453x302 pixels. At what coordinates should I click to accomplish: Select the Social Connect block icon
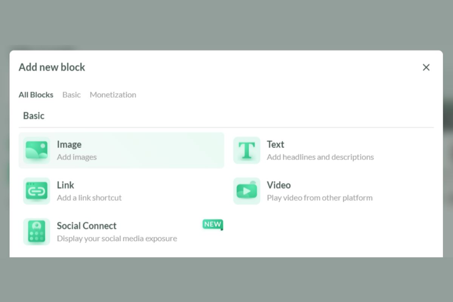[37, 232]
